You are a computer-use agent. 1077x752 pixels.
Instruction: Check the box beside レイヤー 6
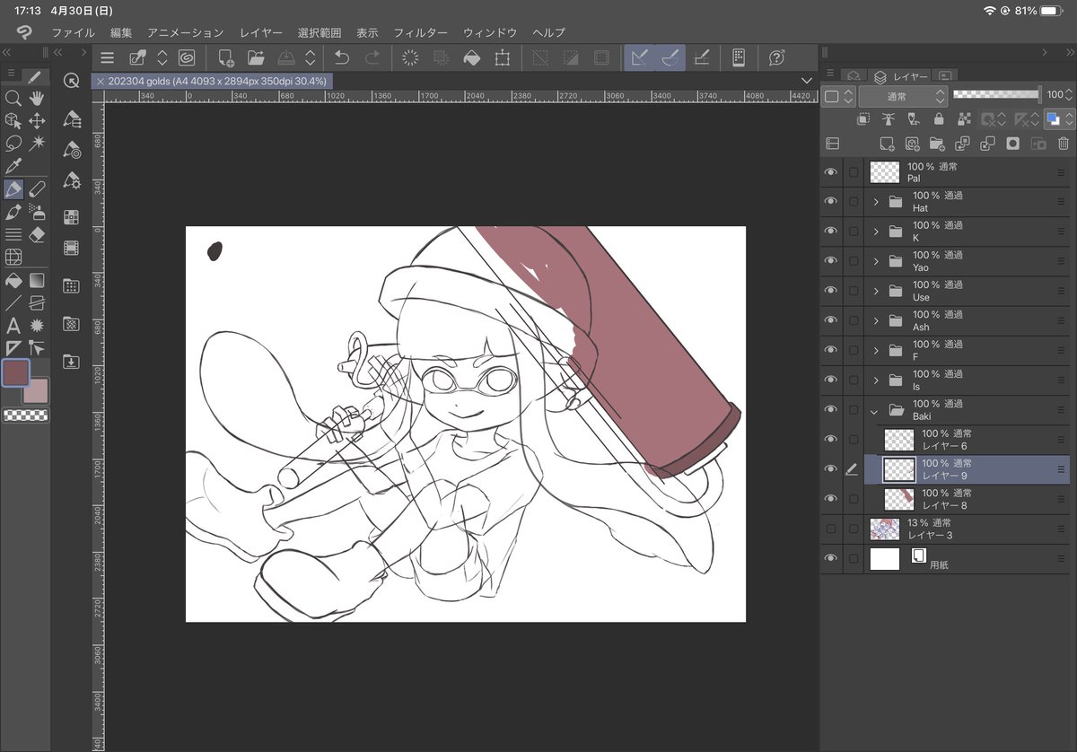click(x=854, y=439)
